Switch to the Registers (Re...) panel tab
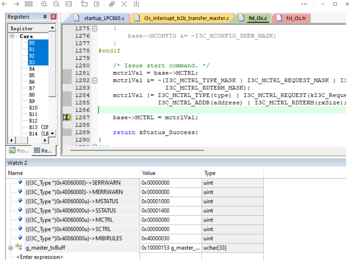 pyautogui.click(x=43, y=151)
